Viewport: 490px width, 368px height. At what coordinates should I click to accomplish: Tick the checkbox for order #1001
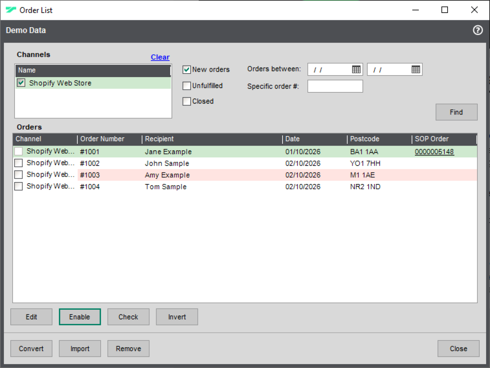pyautogui.click(x=18, y=151)
